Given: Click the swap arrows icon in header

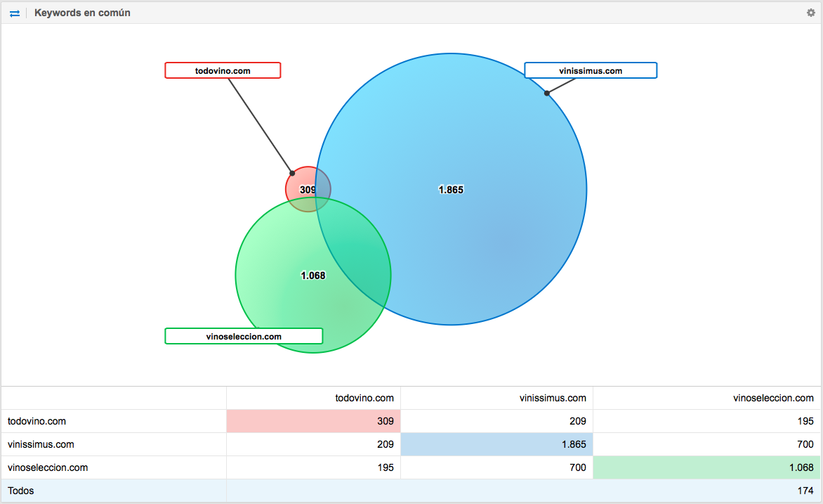Looking at the screenshot, I should tap(15, 13).
